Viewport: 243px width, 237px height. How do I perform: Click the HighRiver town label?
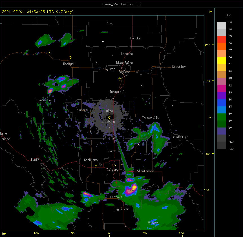121,209
